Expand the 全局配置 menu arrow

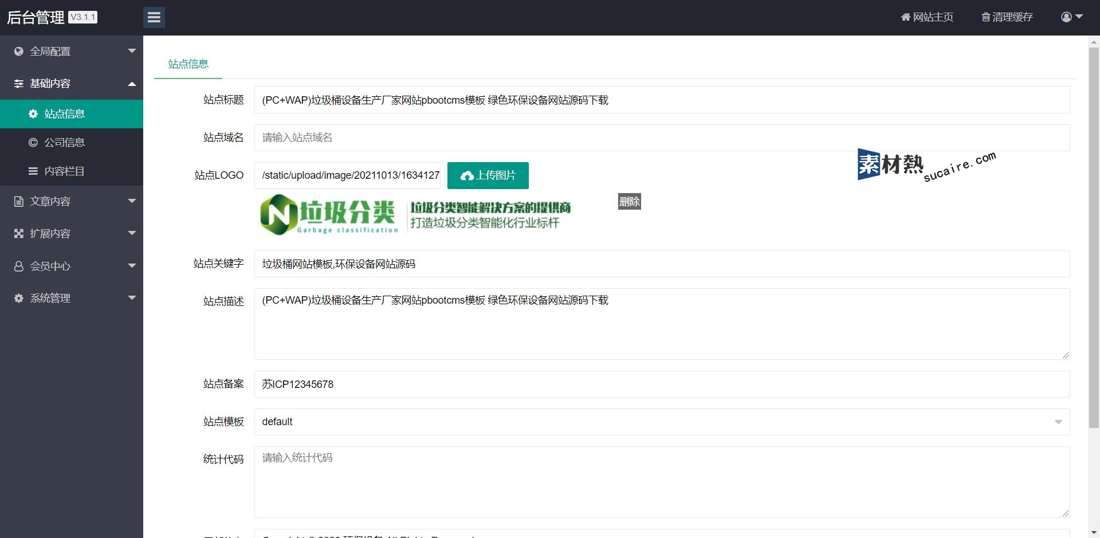pos(132,51)
